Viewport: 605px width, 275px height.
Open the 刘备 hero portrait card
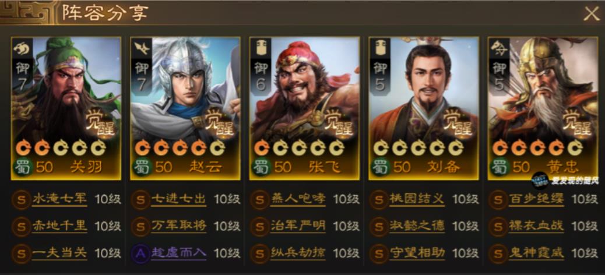tap(424, 108)
